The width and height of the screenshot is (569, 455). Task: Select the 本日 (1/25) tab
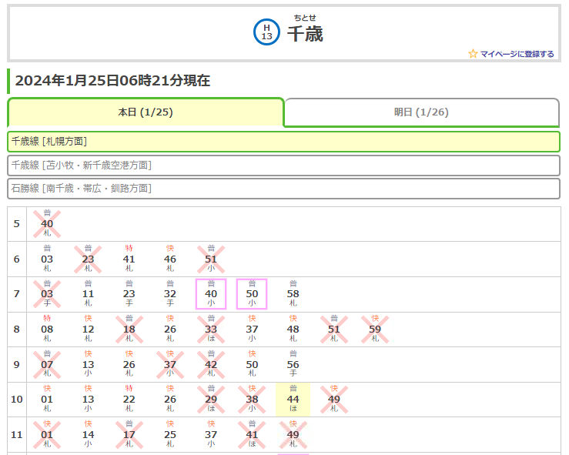pos(146,112)
